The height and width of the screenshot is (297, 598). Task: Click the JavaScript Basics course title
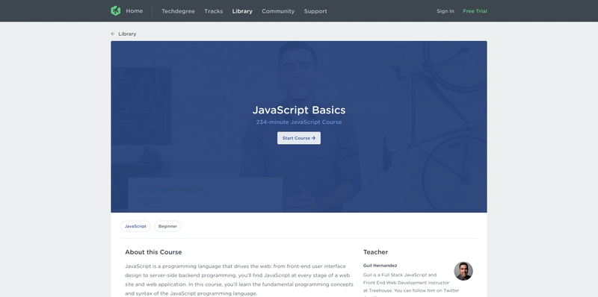pos(299,110)
